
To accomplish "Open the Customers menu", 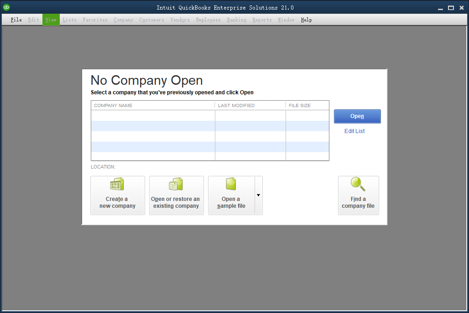I will [151, 20].
